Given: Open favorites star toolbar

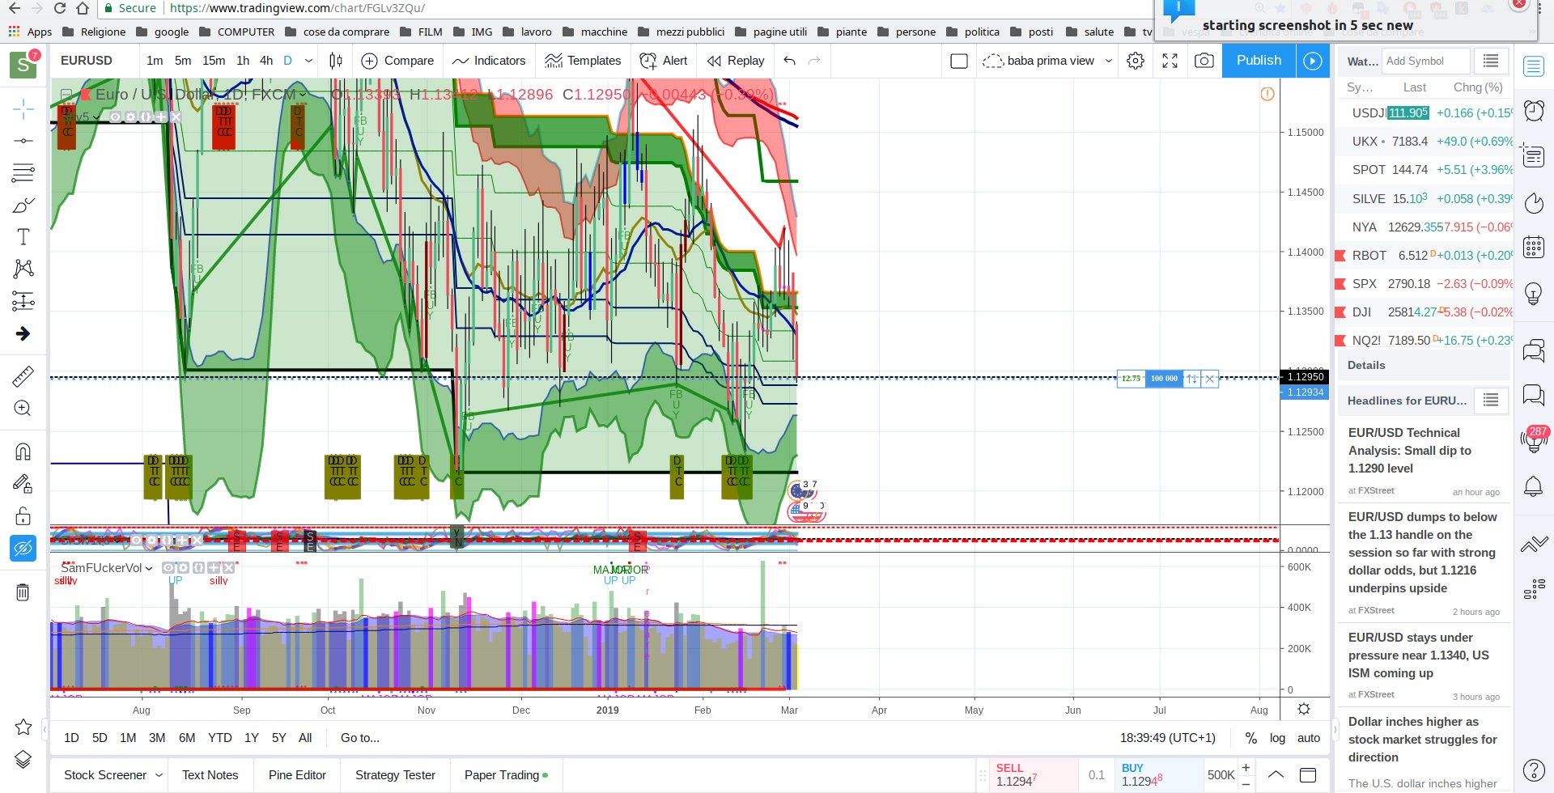Looking at the screenshot, I should coord(23,727).
